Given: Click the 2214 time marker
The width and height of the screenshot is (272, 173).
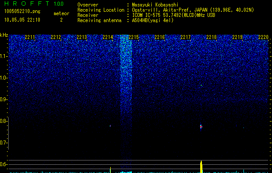Looking at the screenshot, I should (x=108, y=37).
